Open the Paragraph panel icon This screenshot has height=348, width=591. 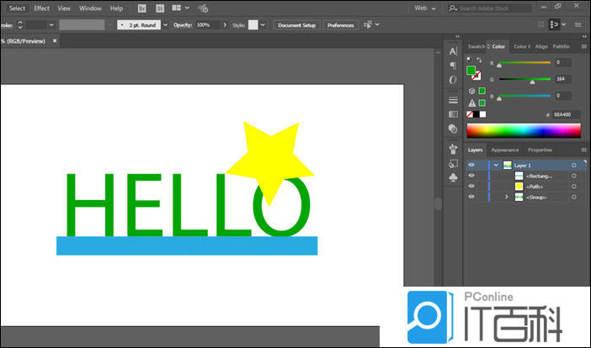tap(453, 66)
